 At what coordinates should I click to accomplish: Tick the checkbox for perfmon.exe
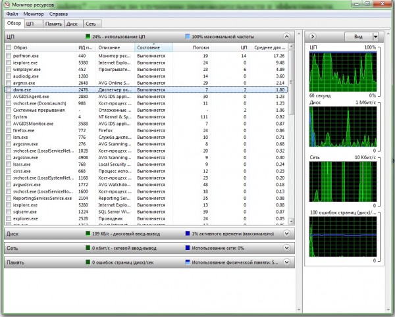coord(9,56)
